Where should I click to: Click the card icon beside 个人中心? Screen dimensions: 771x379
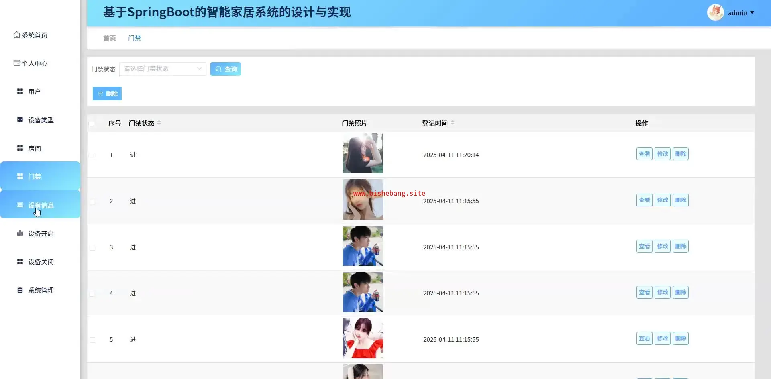coord(17,63)
